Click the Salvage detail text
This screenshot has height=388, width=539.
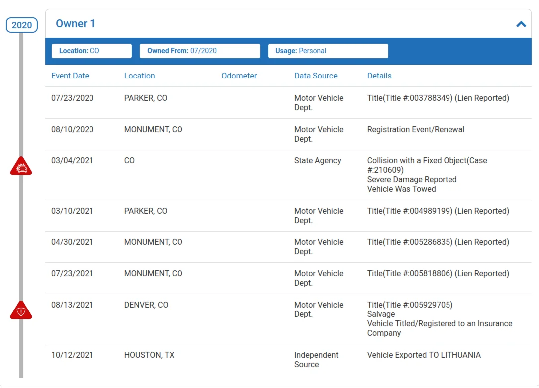click(x=381, y=314)
